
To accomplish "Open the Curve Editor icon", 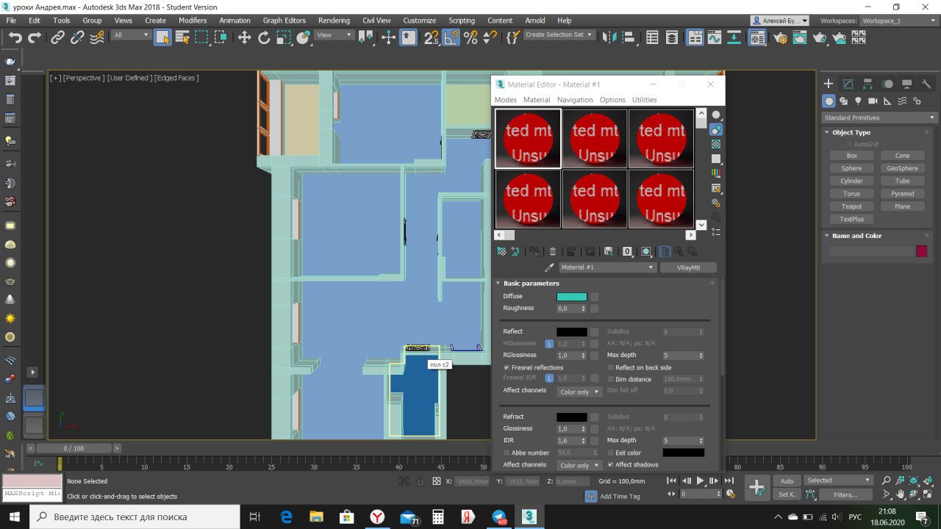I will pos(715,37).
